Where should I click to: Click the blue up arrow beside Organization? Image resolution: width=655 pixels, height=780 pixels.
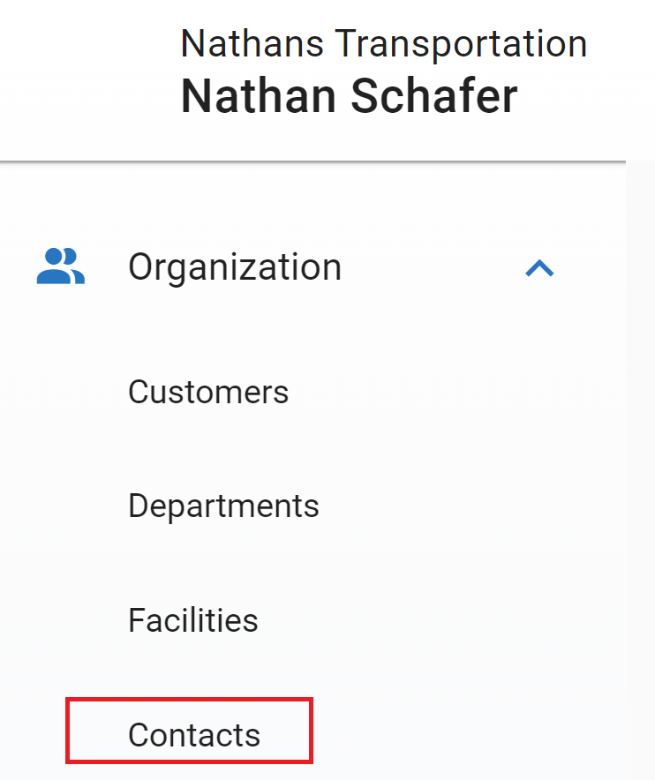tap(539, 268)
